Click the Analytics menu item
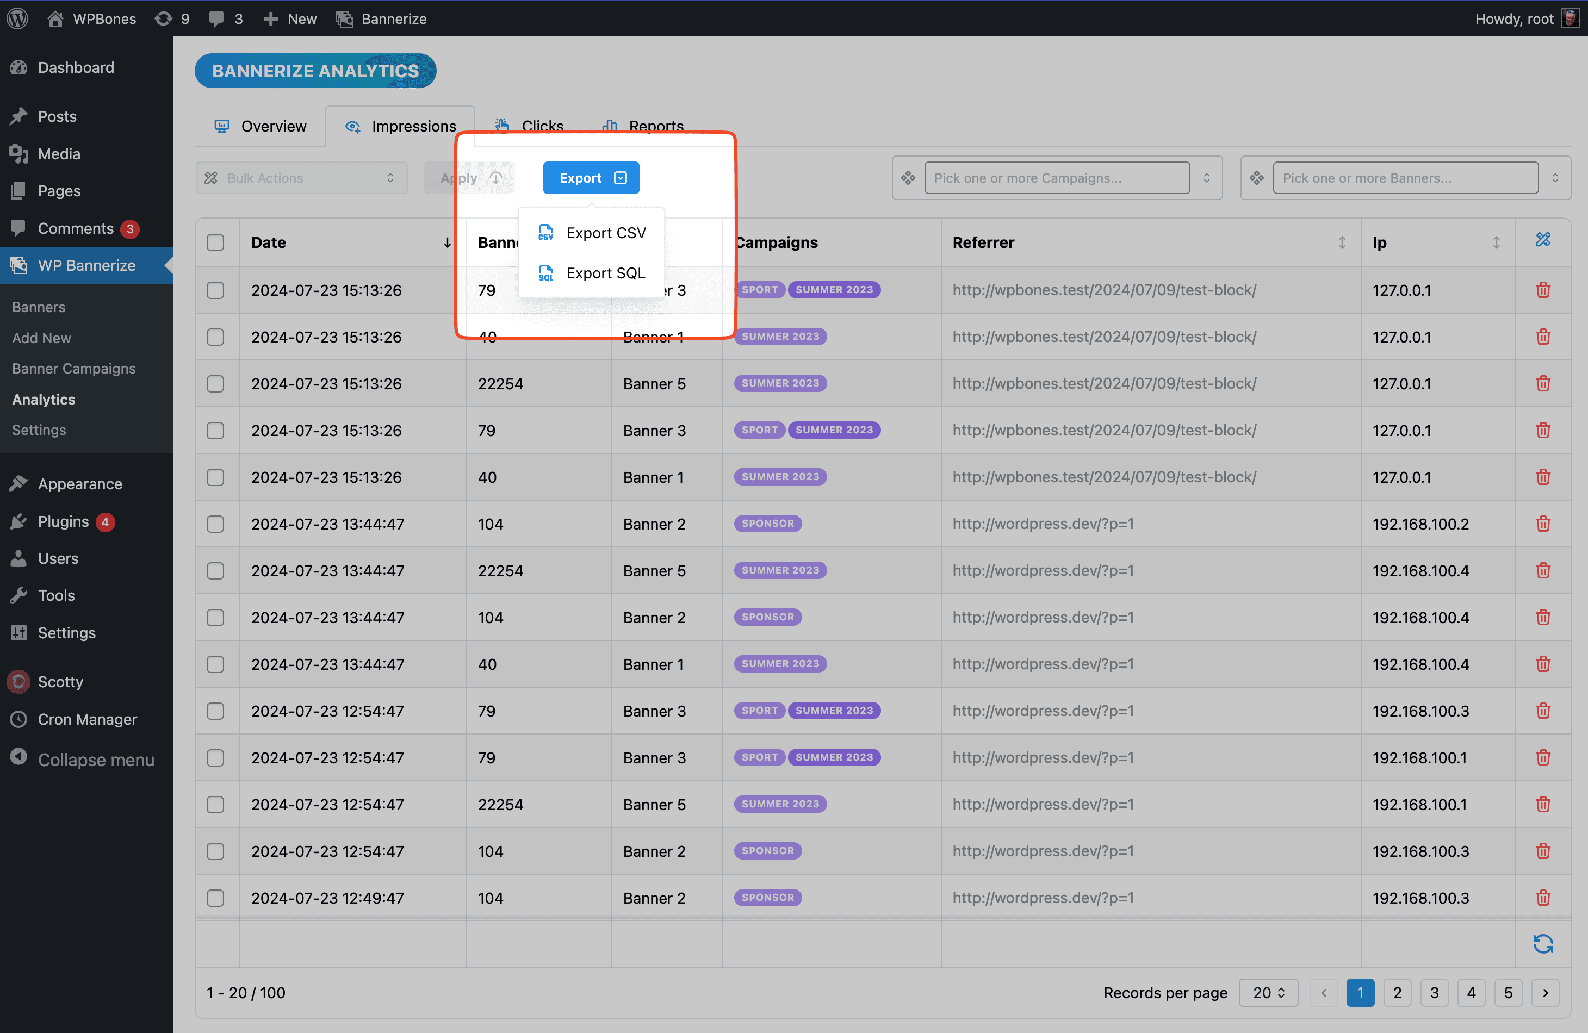 tap(43, 399)
